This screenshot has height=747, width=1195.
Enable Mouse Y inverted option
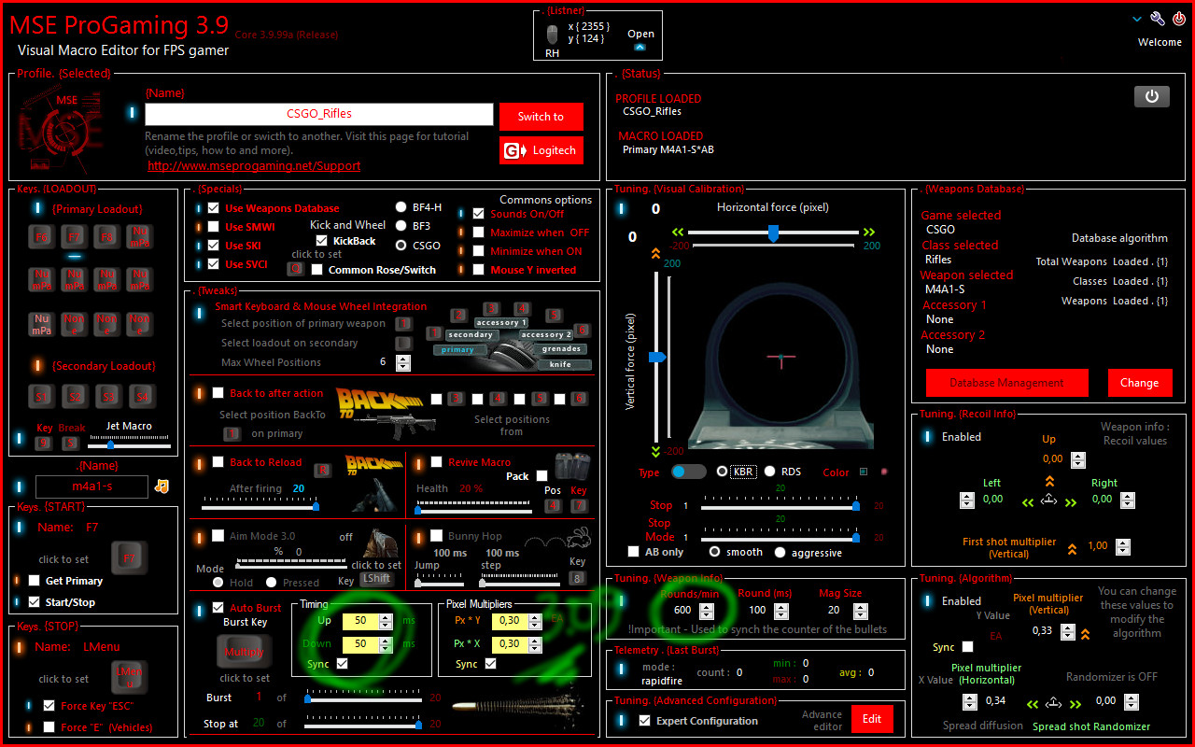[x=479, y=270]
